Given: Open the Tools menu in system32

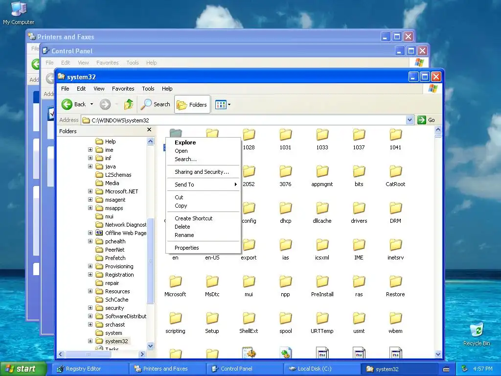Looking at the screenshot, I should 148,89.
